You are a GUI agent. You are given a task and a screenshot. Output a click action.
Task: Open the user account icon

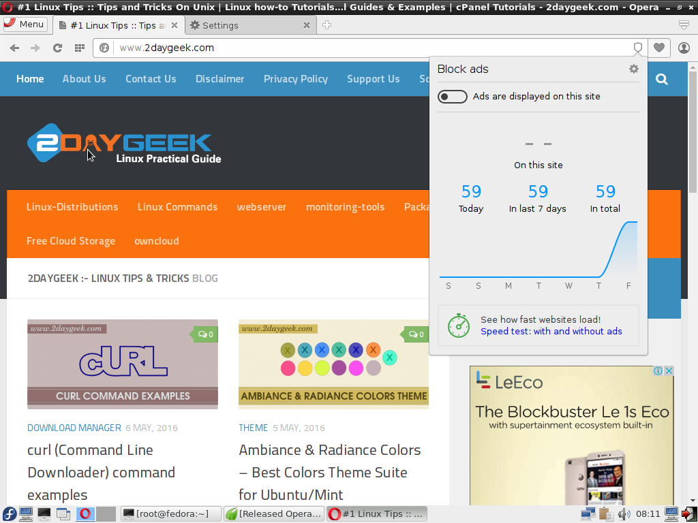tap(684, 48)
